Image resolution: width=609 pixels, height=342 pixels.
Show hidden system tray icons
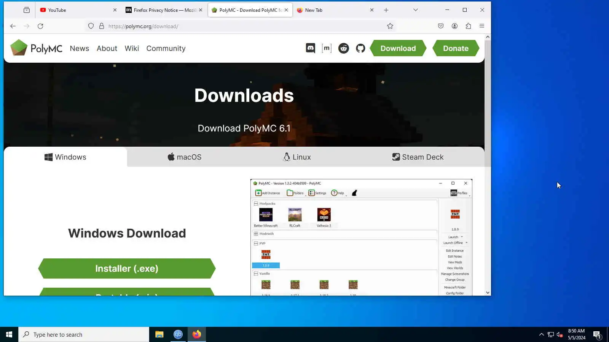click(542, 335)
